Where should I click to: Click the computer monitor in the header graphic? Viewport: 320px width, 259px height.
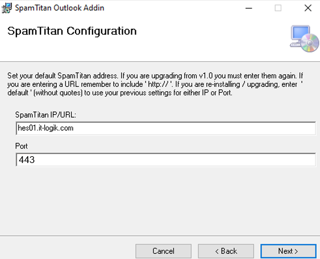point(301,34)
